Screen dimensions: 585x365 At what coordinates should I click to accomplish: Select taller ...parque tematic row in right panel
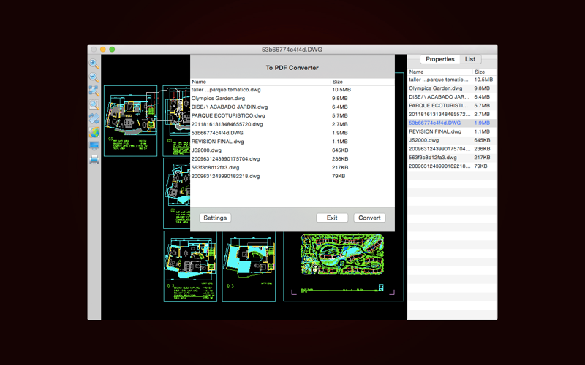point(452,80)
